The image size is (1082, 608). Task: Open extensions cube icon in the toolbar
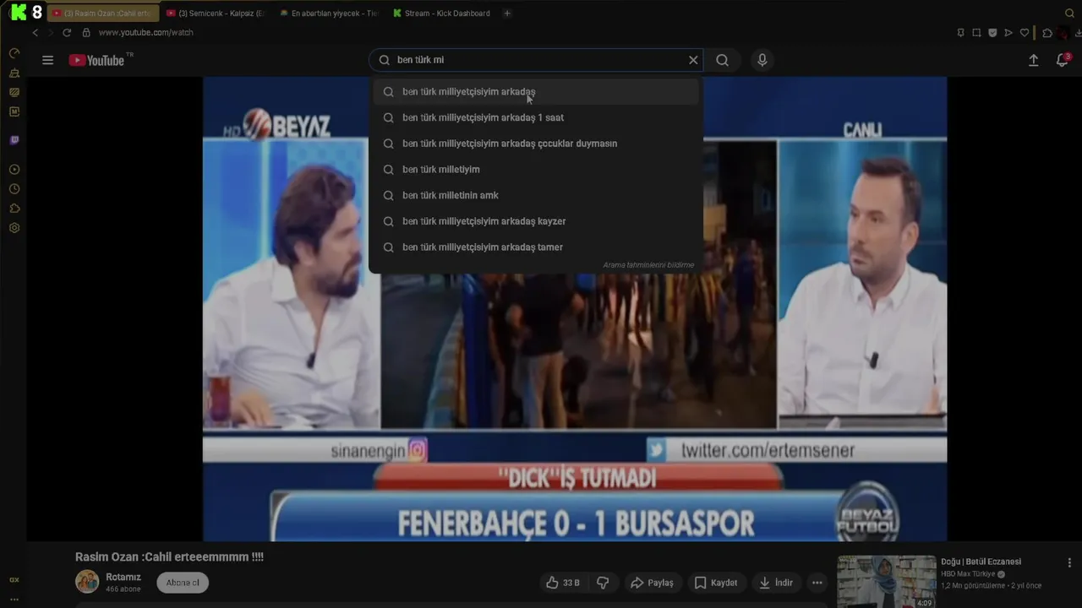coord(1047,33)
